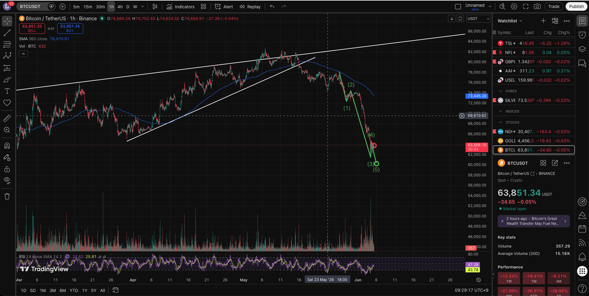Screen dimensions: 589x296
Task: Select the 4h timeframe
Action: [120, 7]
